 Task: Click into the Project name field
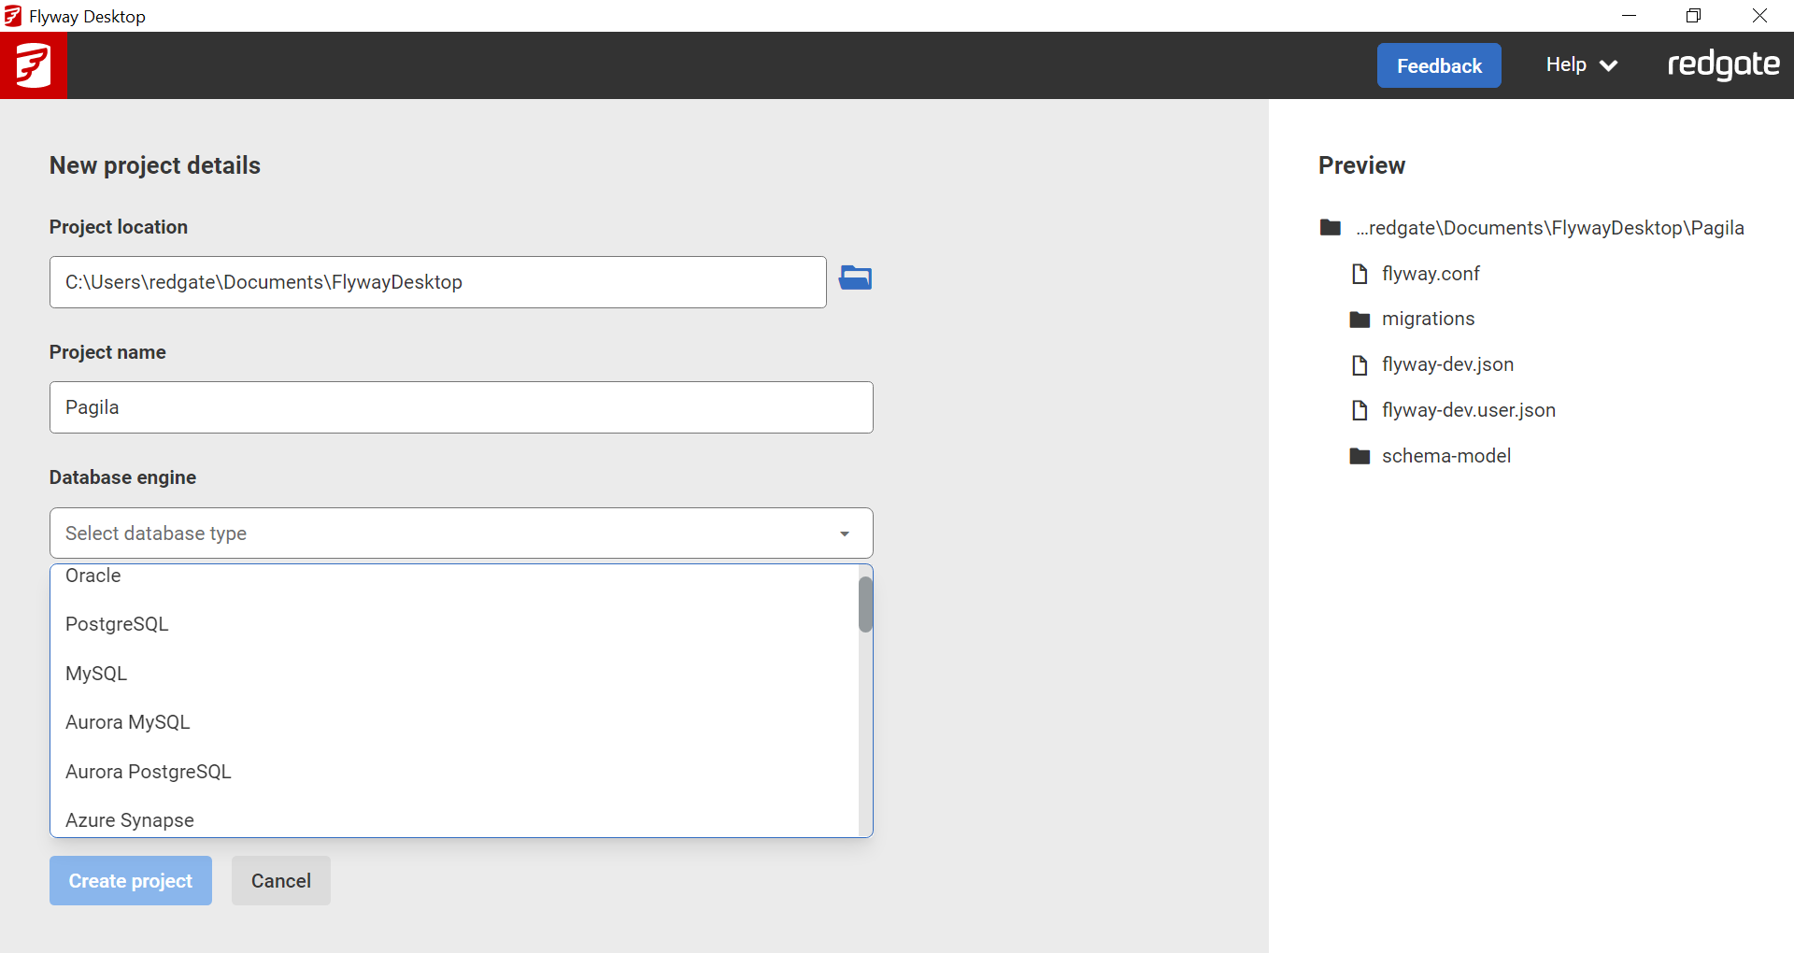pyautogui.click(x=461, y=407)
